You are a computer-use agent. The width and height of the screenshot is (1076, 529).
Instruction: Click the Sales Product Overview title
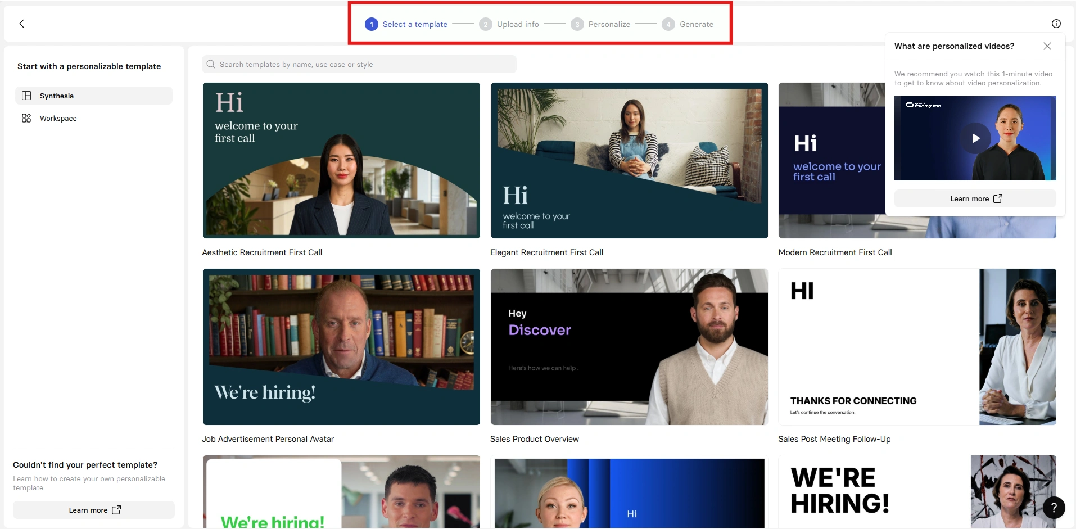[534, 439]
